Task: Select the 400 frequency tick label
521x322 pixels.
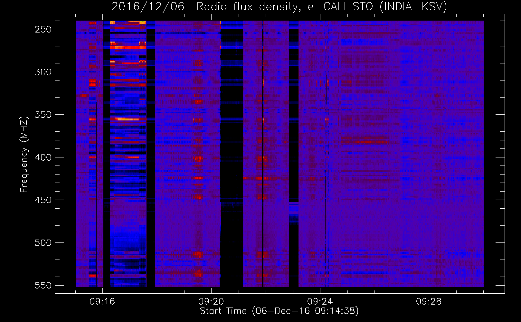Action: pyautogui.click(x=43, y=157)
